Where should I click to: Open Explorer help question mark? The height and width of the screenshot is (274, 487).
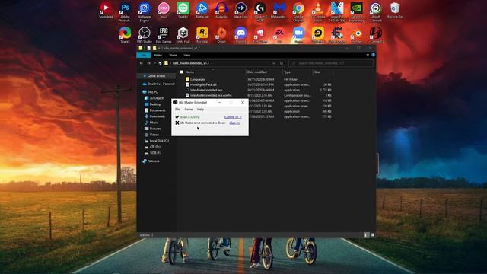373,55
